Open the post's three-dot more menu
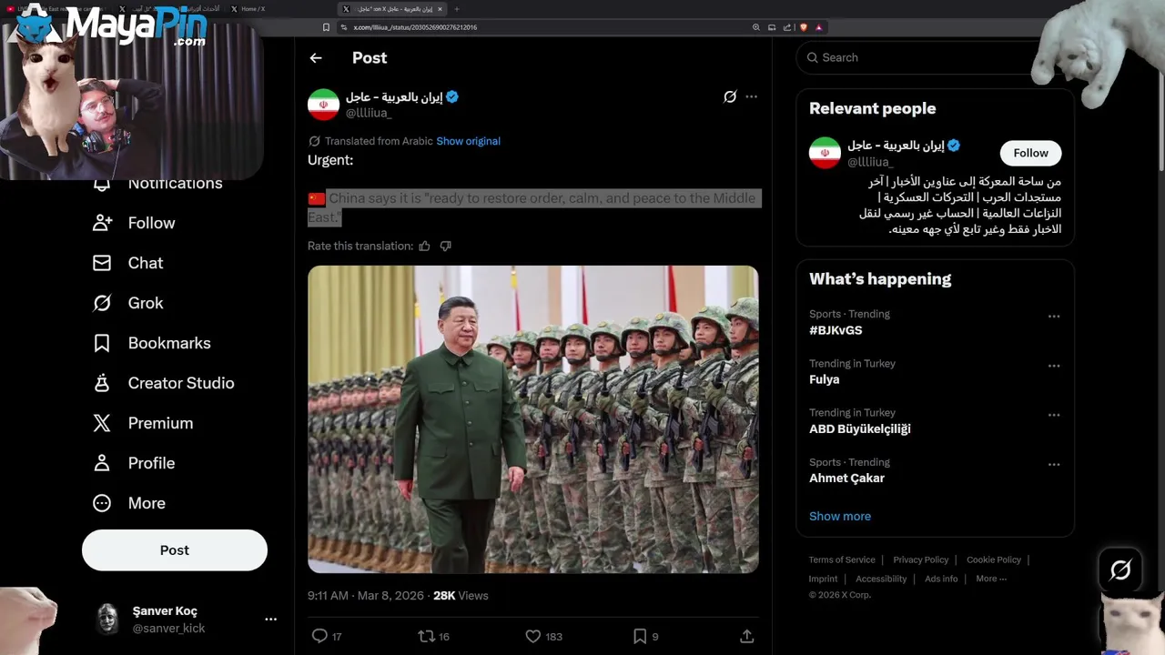Image resolution: width=1165 pixels, height=655 pixels. pos(751,96)
